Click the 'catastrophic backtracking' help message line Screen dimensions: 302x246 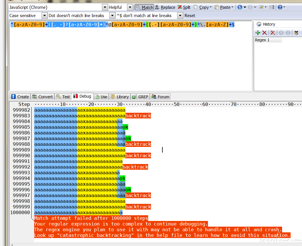tap(162, 235)
